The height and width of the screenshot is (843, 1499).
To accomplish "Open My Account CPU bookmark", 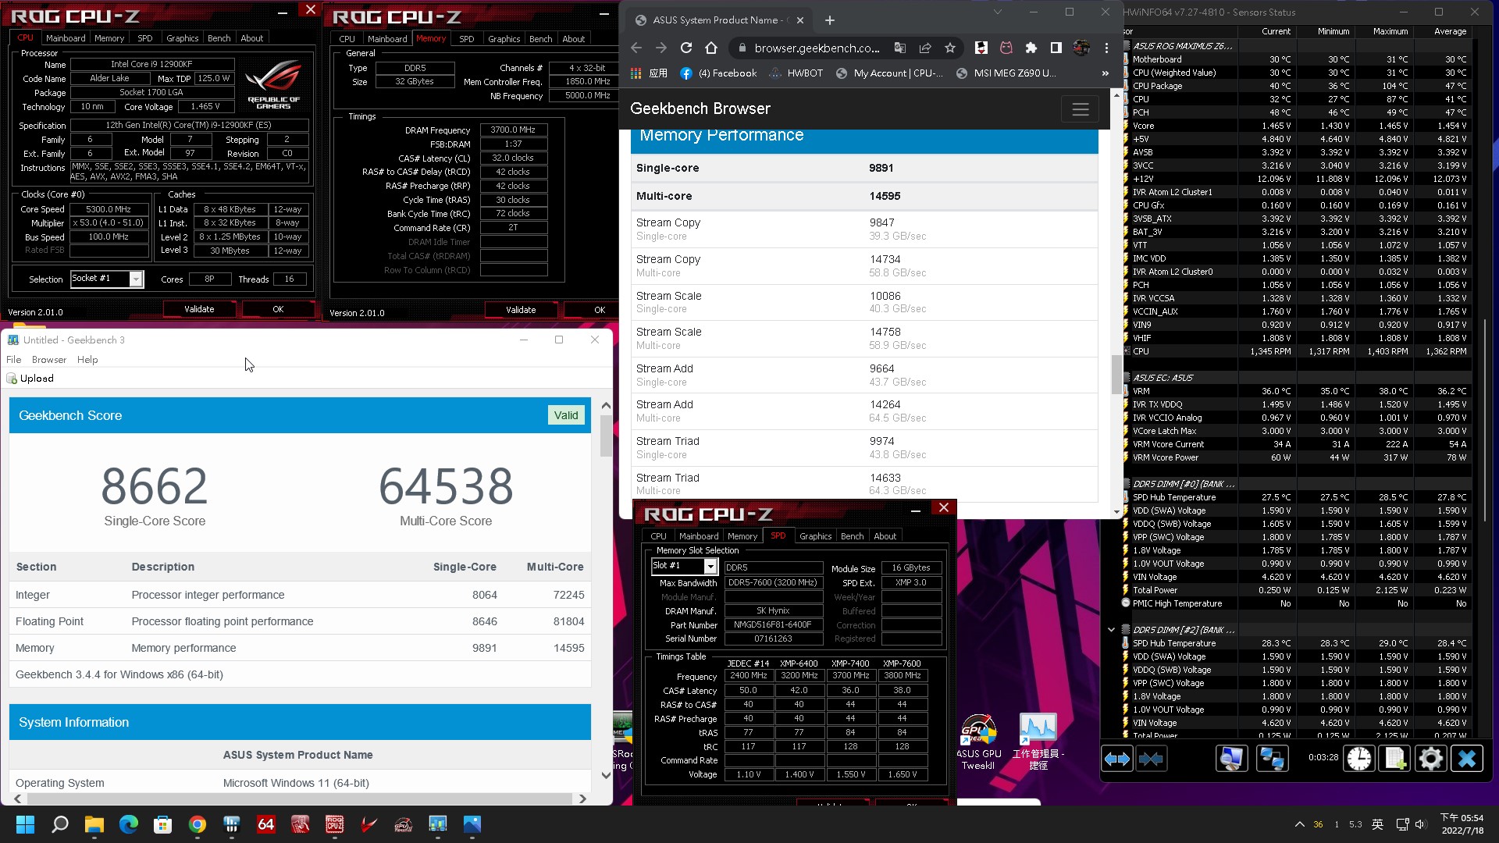I will [889, 73].
